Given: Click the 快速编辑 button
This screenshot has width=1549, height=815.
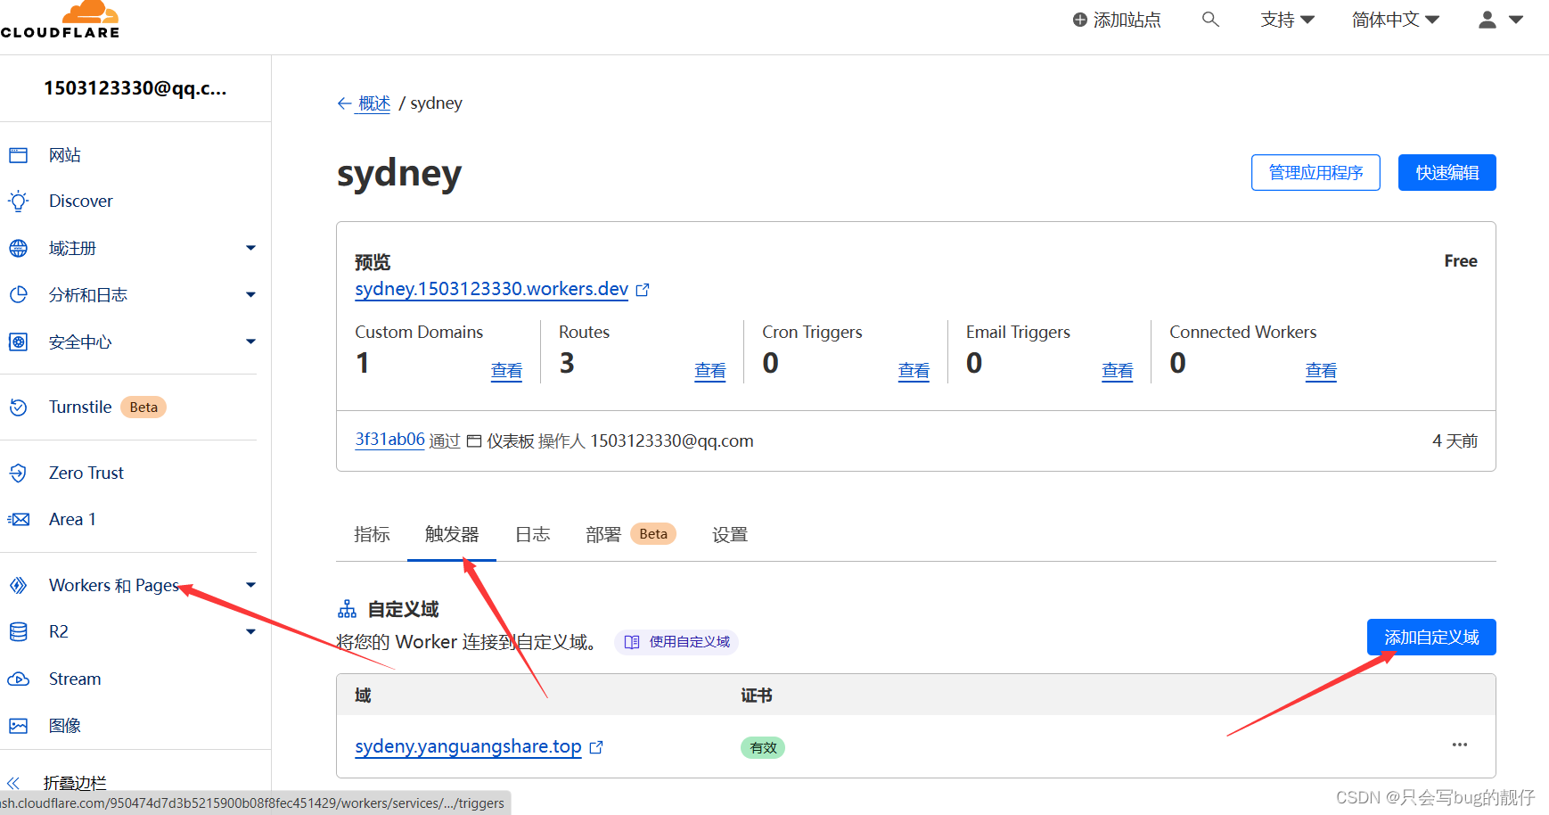Looking at the screenshot, I should [x=1447, y=172].
